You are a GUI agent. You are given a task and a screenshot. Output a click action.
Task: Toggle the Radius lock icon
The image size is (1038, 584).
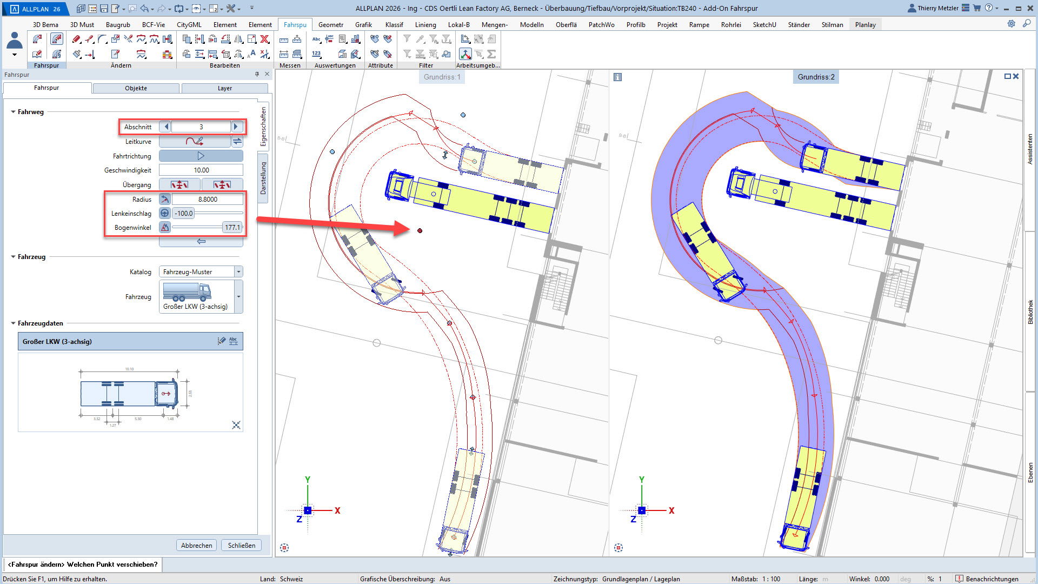[165, 199]
